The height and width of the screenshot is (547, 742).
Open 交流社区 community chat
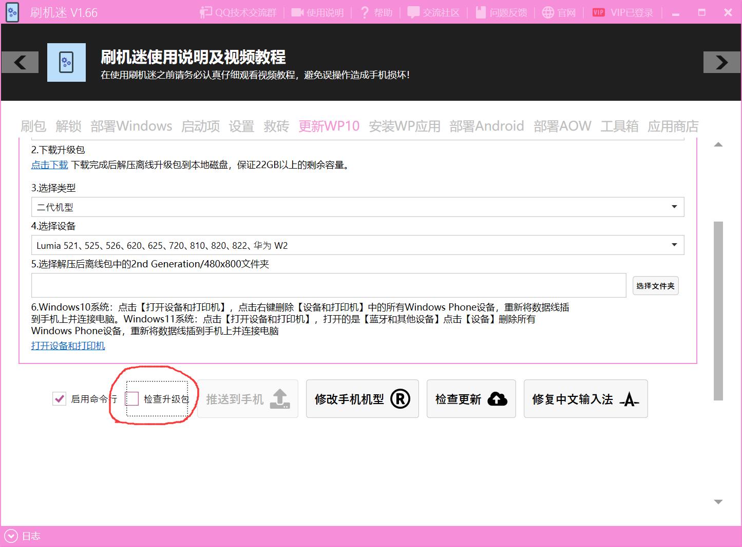433,12
